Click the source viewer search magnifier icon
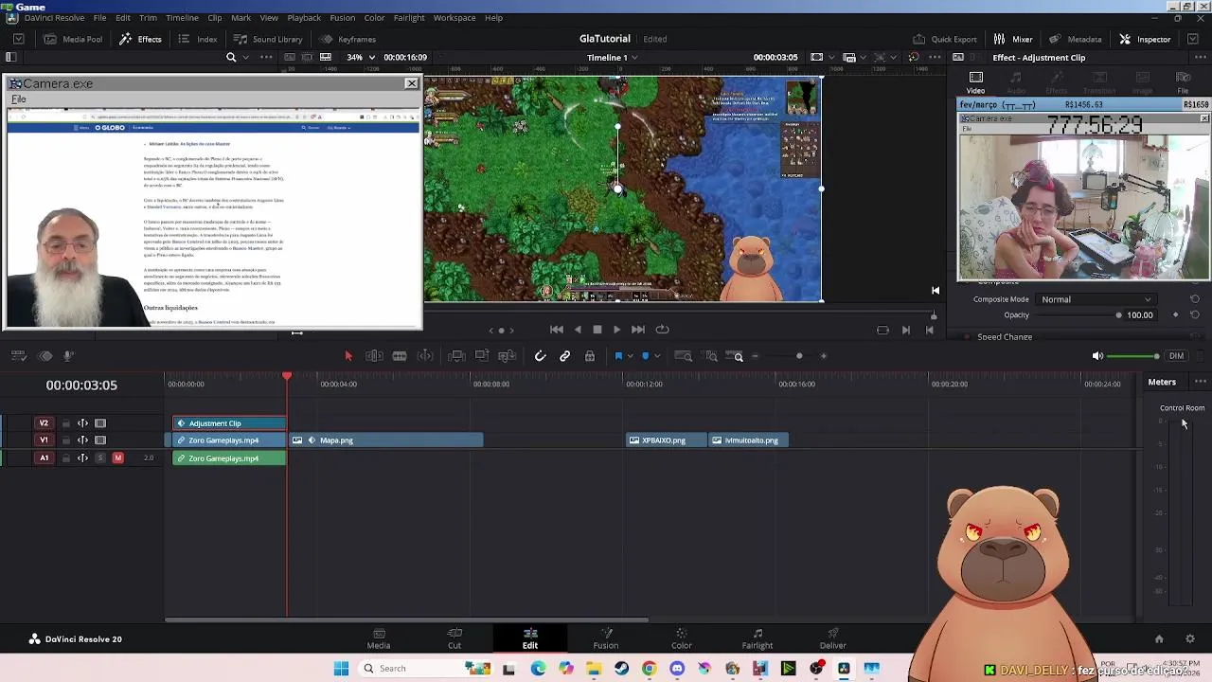The image size is (1212, 682). coord(231,57)
